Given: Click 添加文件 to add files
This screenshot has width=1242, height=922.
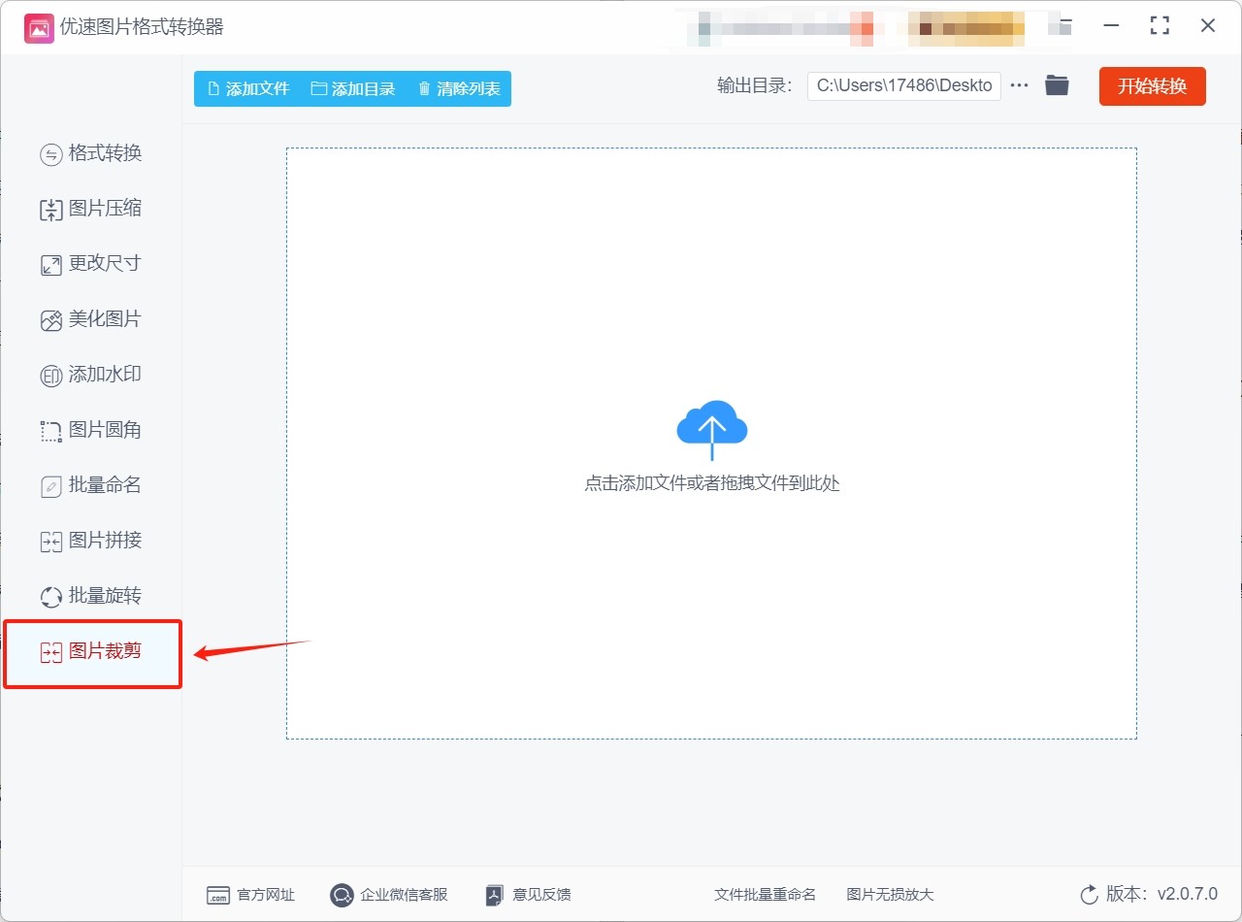Looking at the screenshot, I should [x=248, y=88].
